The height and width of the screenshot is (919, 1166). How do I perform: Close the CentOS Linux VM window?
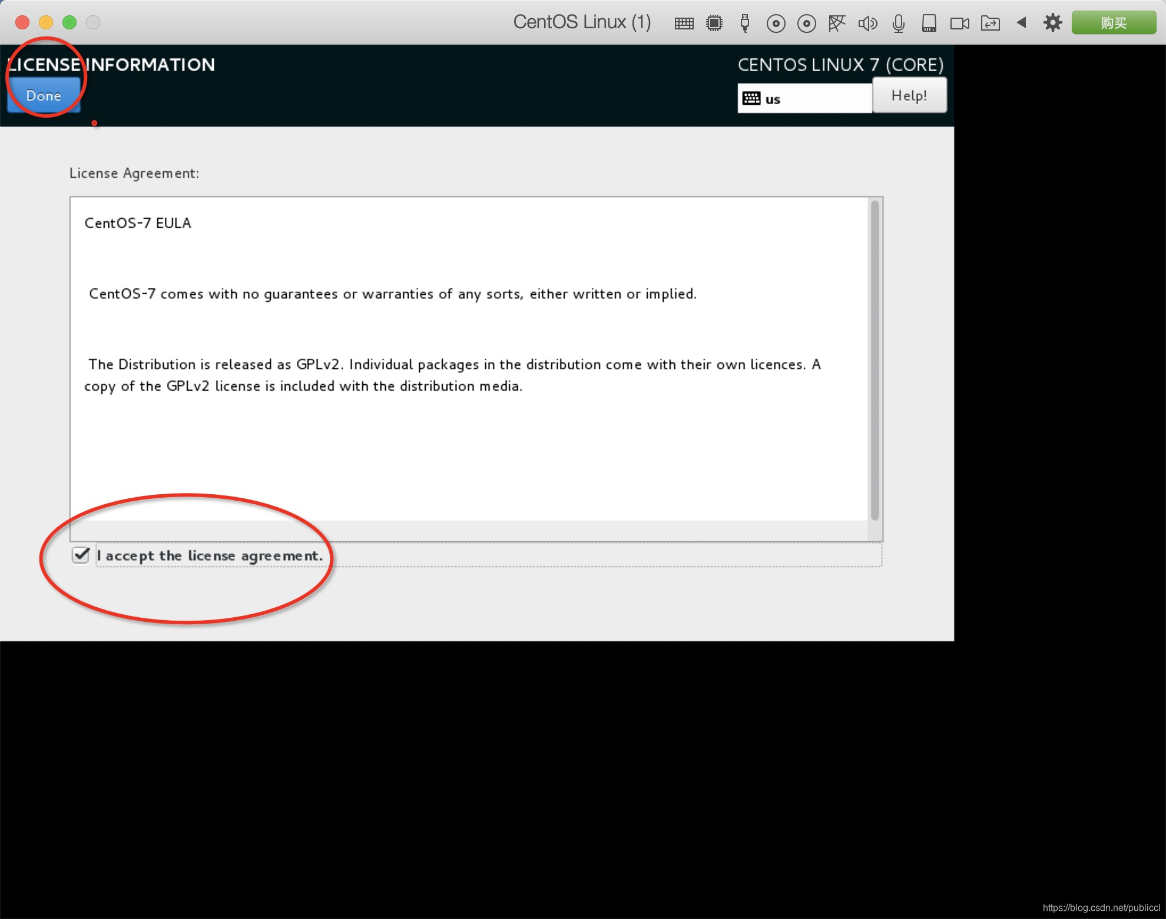(x=22, y=22)
